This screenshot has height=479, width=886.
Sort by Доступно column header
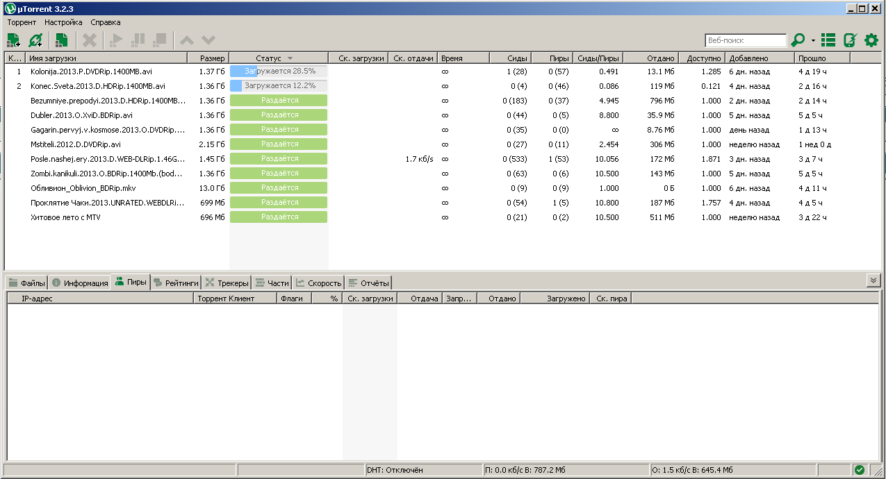(701, 58)
